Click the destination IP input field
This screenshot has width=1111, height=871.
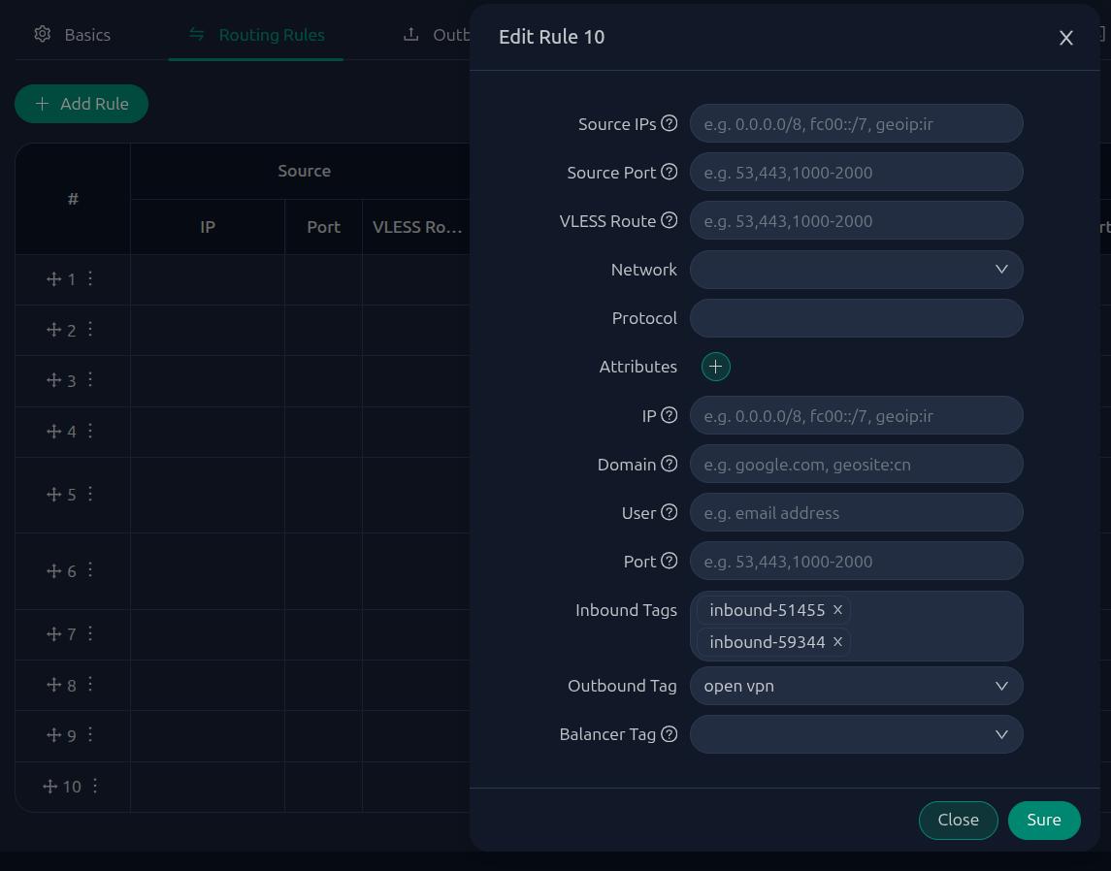click(856, 415)
